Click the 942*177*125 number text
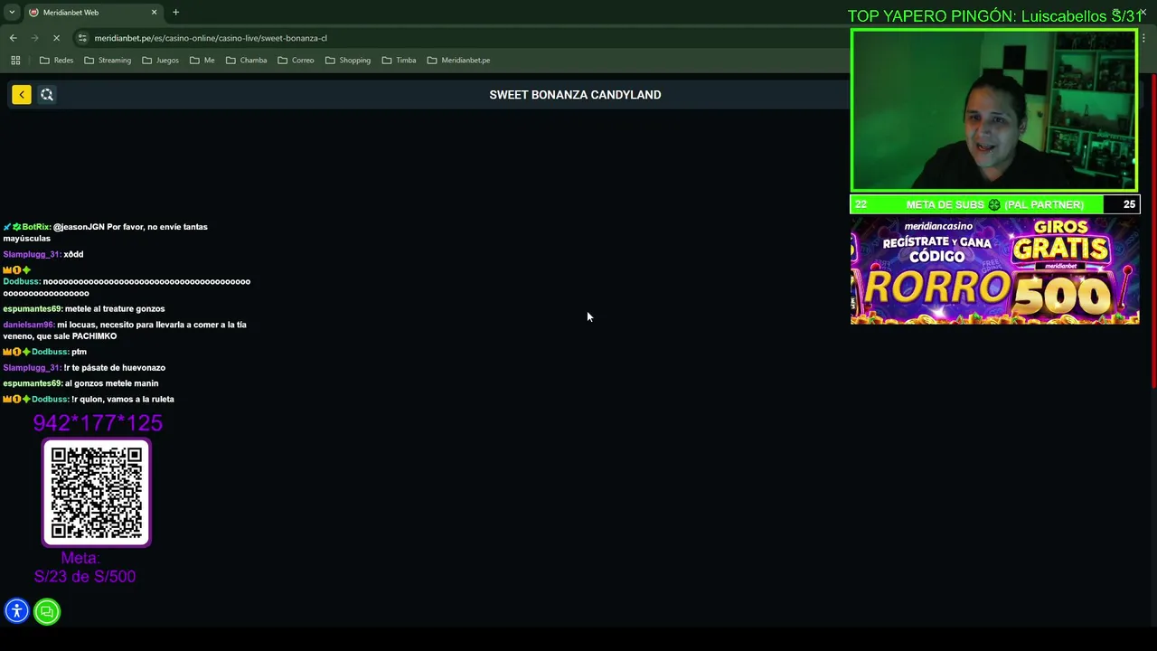The width and height of the screenshot is (1157, 651). 98,422
